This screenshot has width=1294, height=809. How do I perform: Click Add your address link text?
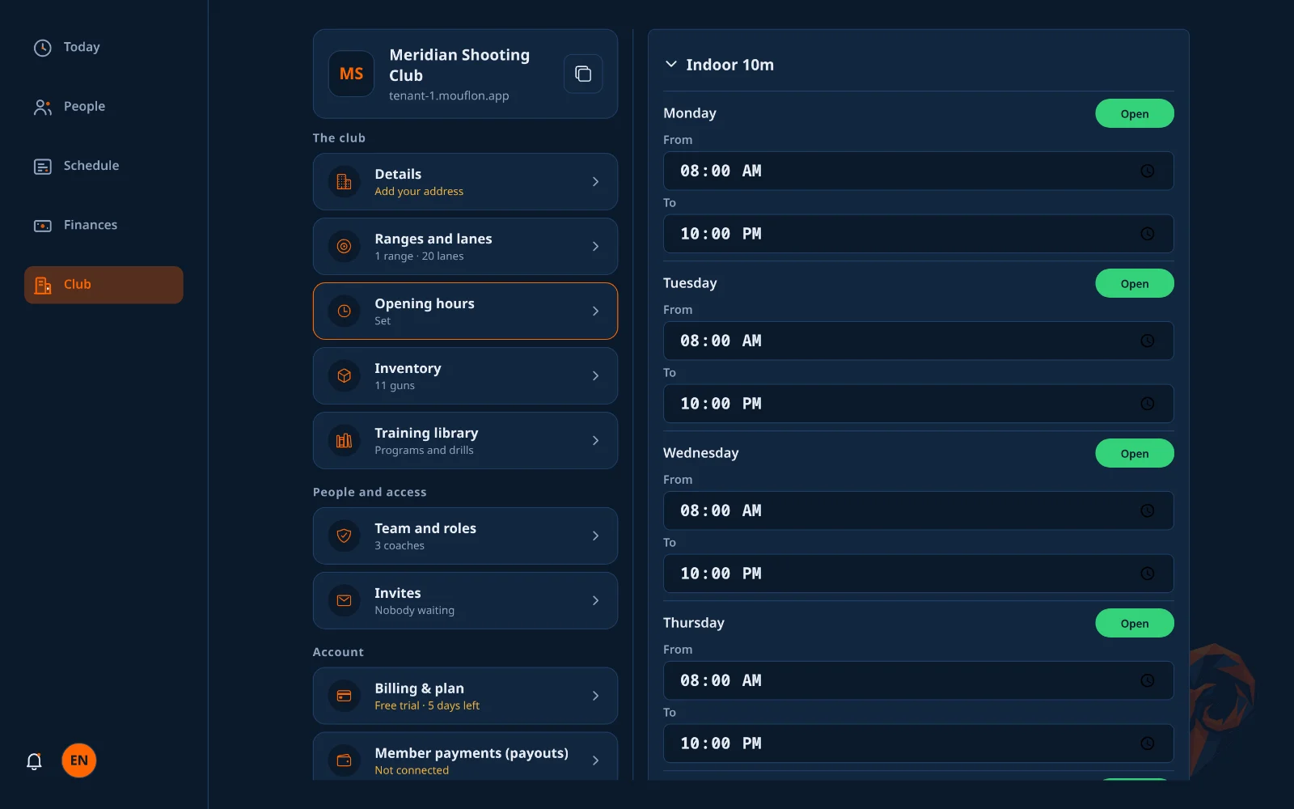click(x=419, y=192)
